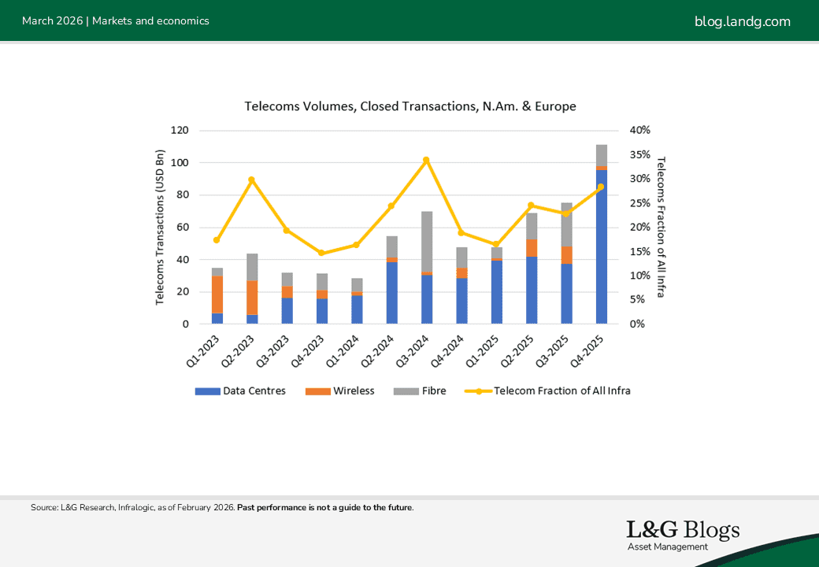Expand the chart title options
This screenshot has height=567, width=819.
410,106
